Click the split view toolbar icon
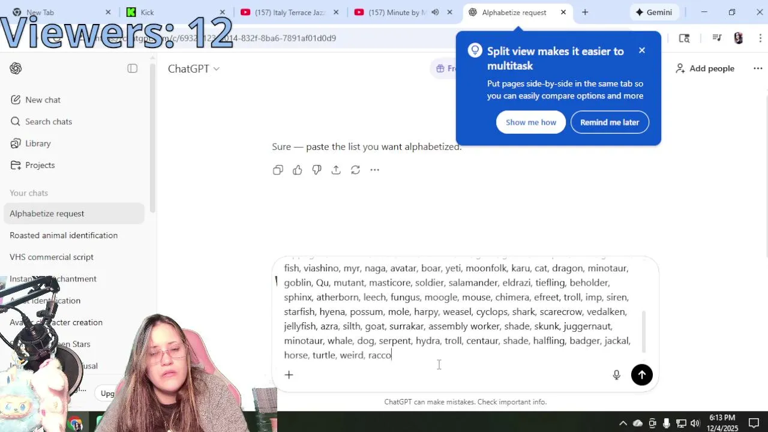The image size is (768, 432). coord(684,38)
